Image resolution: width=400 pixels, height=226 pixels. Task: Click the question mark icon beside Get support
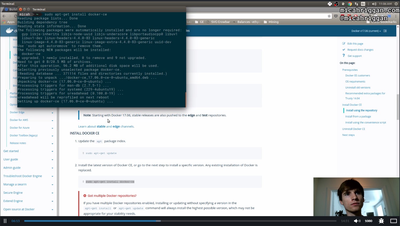pyautogui.click(x=344, y=55)
